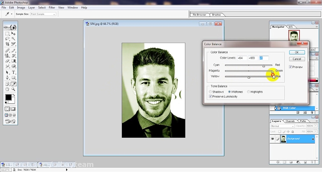
Task: Select the Slice tool
Action: (x=13, y=44)
